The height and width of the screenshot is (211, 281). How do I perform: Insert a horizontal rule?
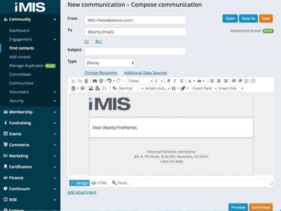pos(82,89)
